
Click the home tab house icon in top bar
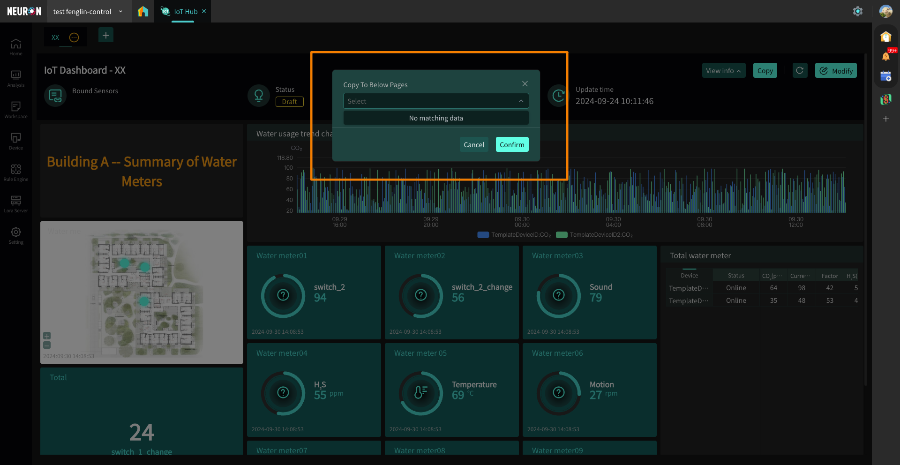[143, 11]
